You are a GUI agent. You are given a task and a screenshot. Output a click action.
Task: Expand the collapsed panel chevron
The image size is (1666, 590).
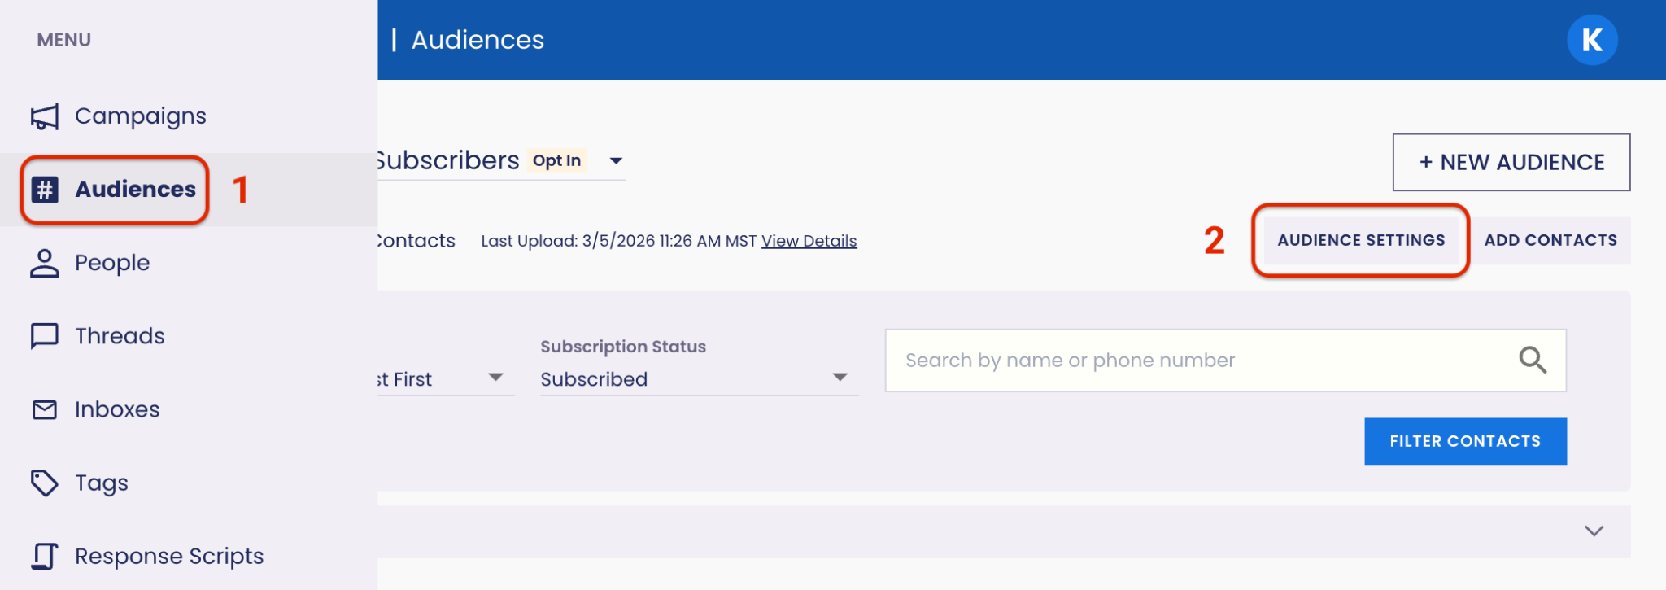[x=1594, y=531]
